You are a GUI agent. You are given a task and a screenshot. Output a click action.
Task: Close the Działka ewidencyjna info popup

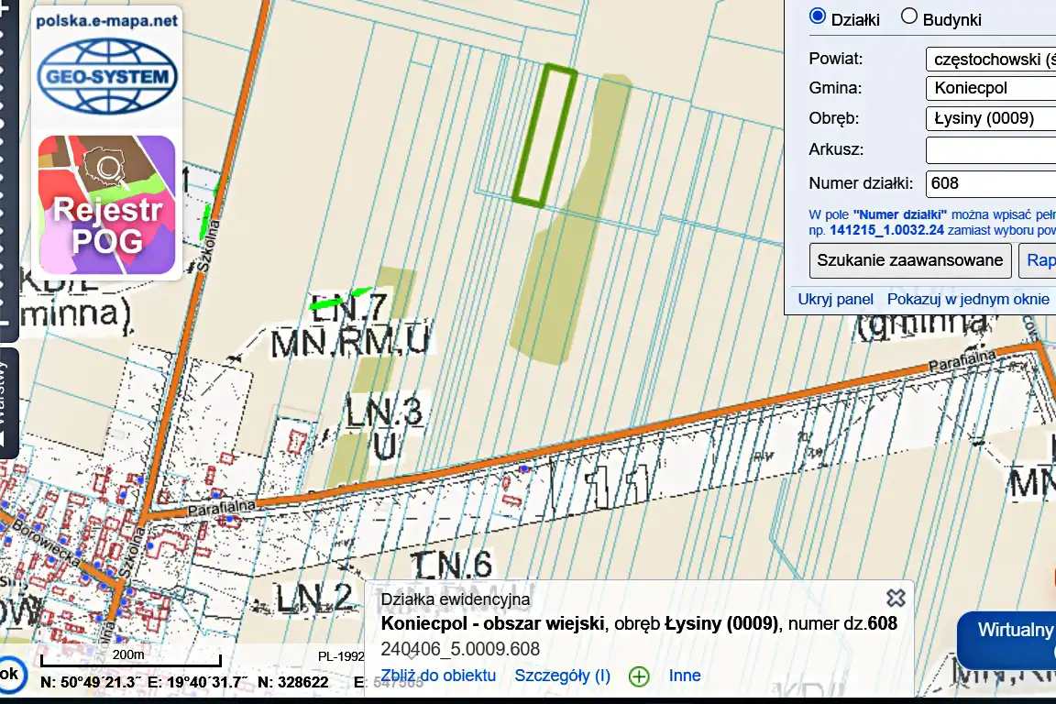(x=896, y=598)
